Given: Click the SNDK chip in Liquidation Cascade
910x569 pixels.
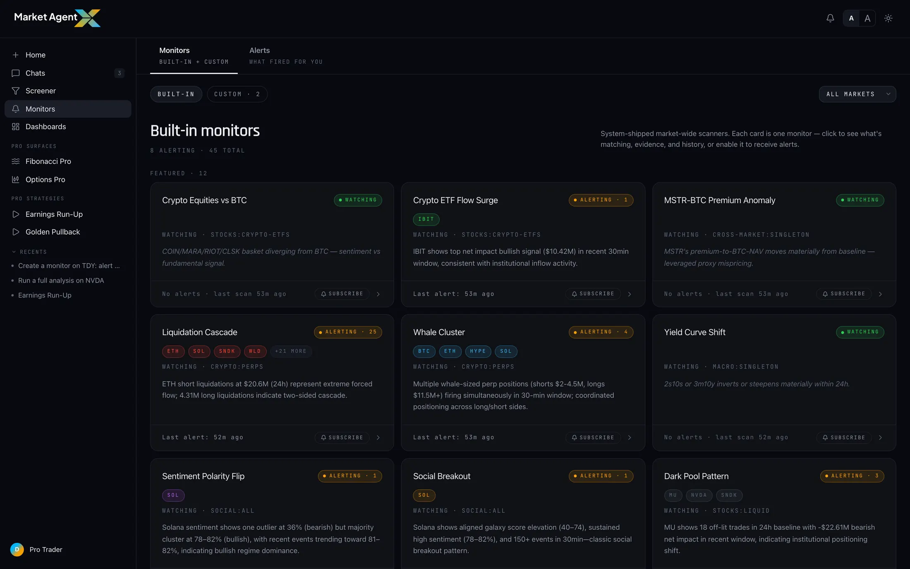Looking at the screenshot, I should click(x=227, y=351).
